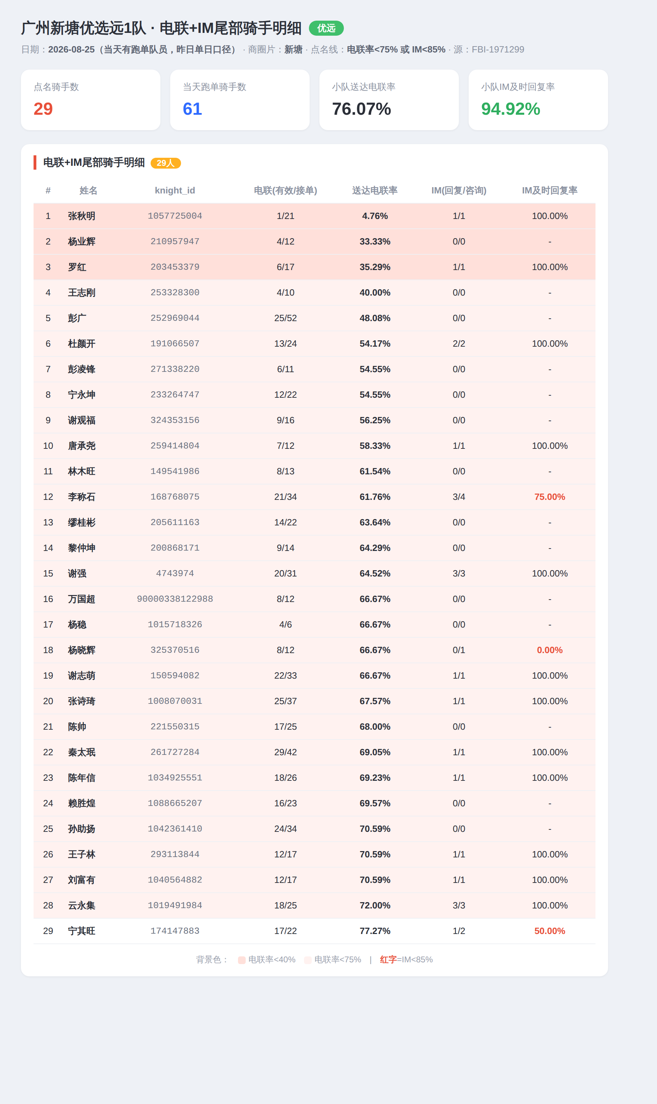657x1104 pixels.
Task: Open the 当天跑单骑手数 summary card
Action: point(240,100)
